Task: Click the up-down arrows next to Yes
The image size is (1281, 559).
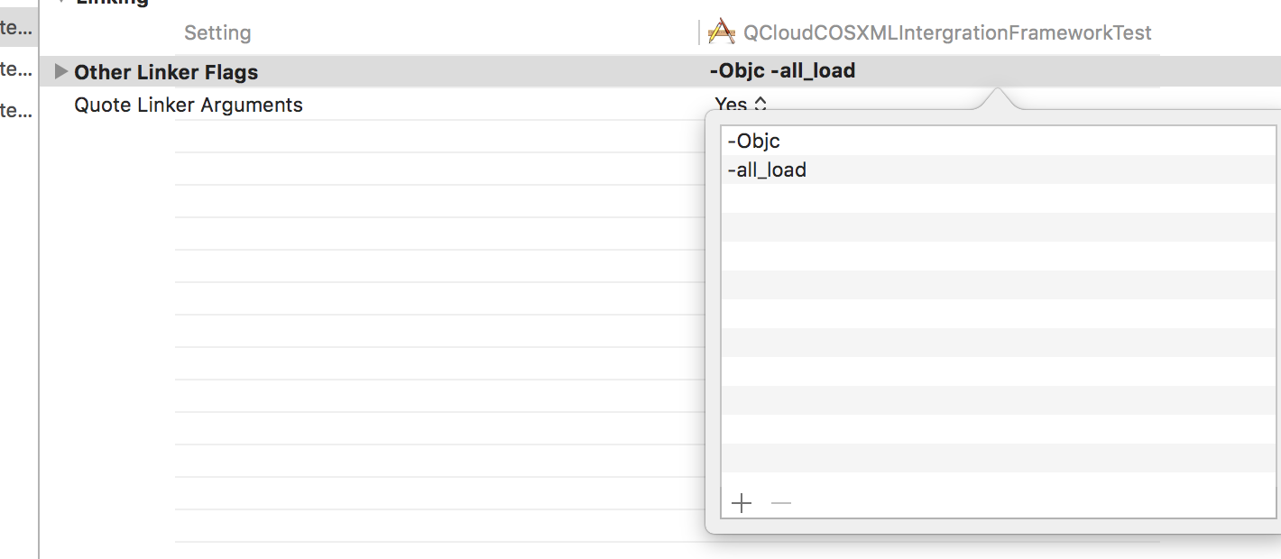Action: click(x=760, y=105)
